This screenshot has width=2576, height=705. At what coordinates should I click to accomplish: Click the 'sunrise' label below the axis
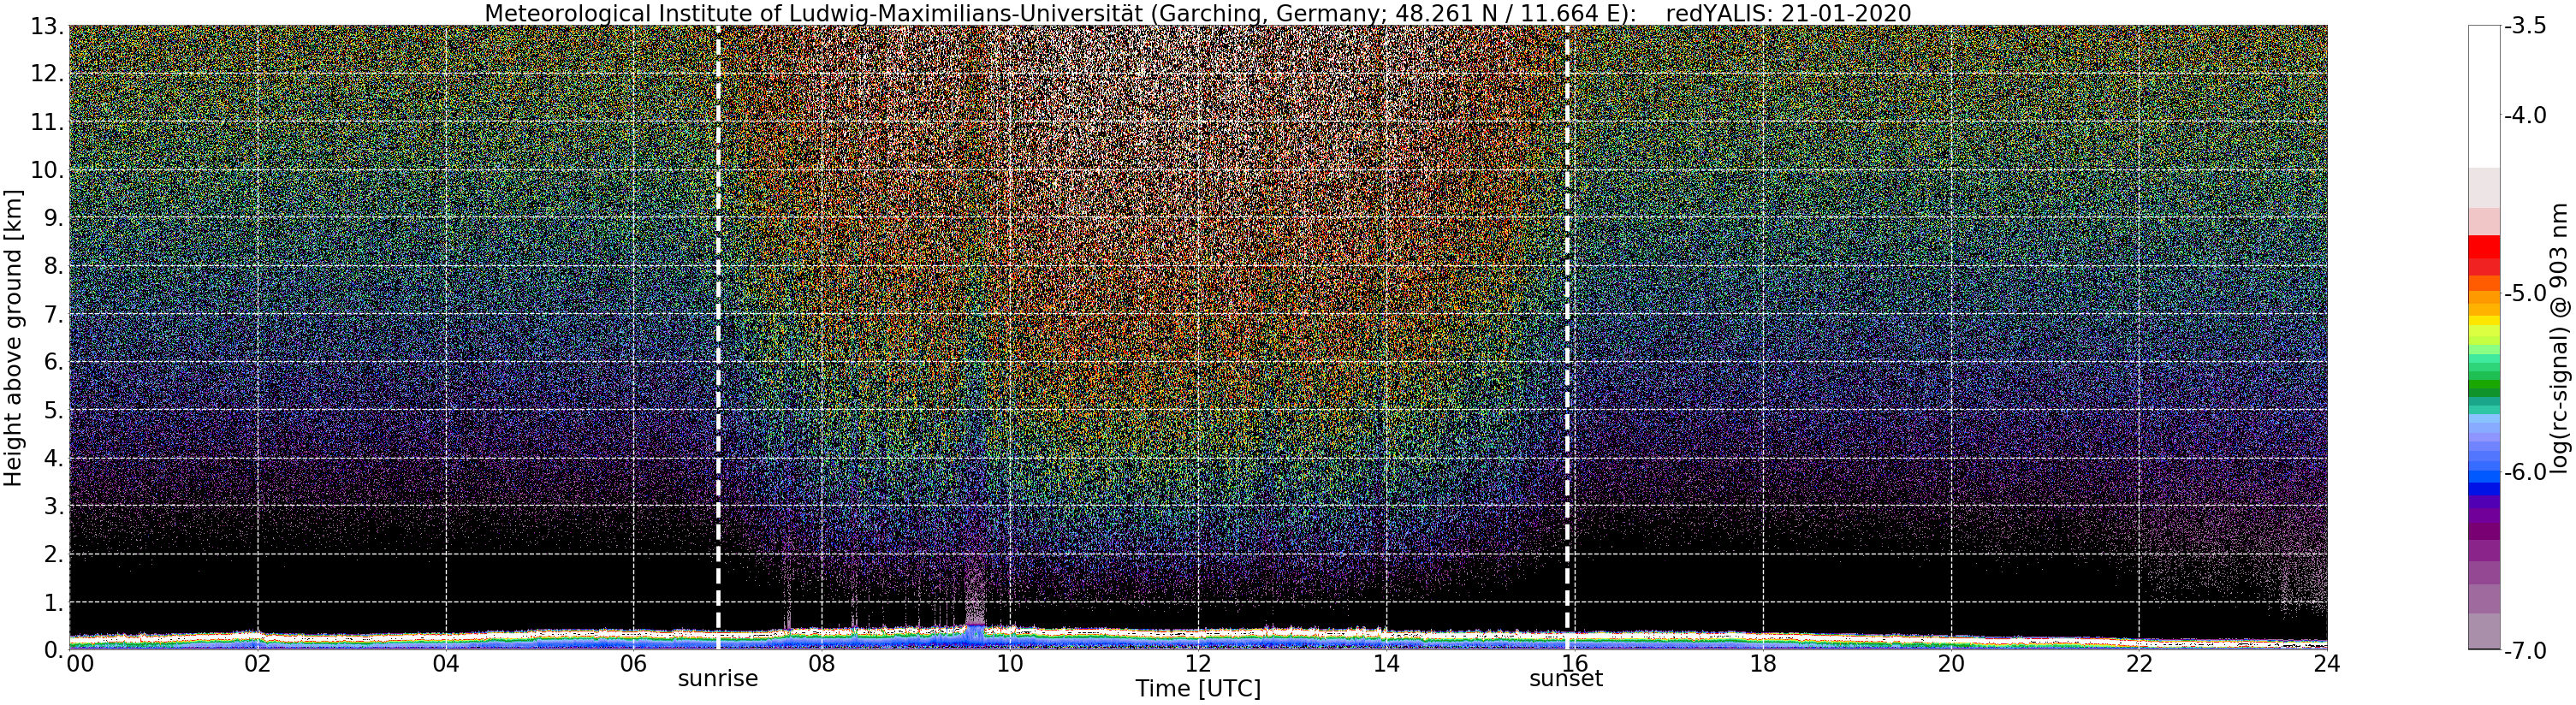[x=718, y=679]
